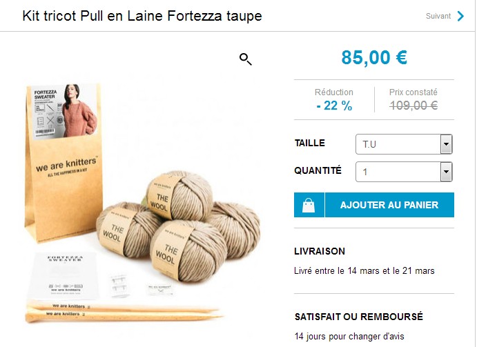Open the Quantité dropdown arrow
477x347 pixels.
[446, 172]
